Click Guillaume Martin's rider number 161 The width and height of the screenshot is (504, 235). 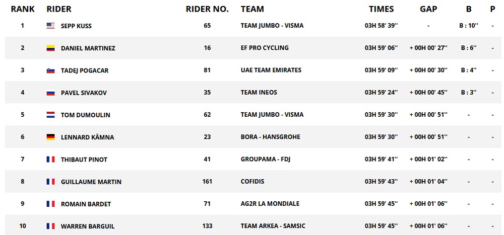tap(207, 182)
